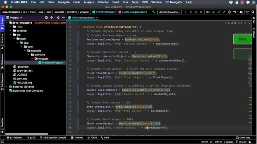This screenshot has height=144, width=257.
Task: Open the Refactor menu
Action: point(103,2)
